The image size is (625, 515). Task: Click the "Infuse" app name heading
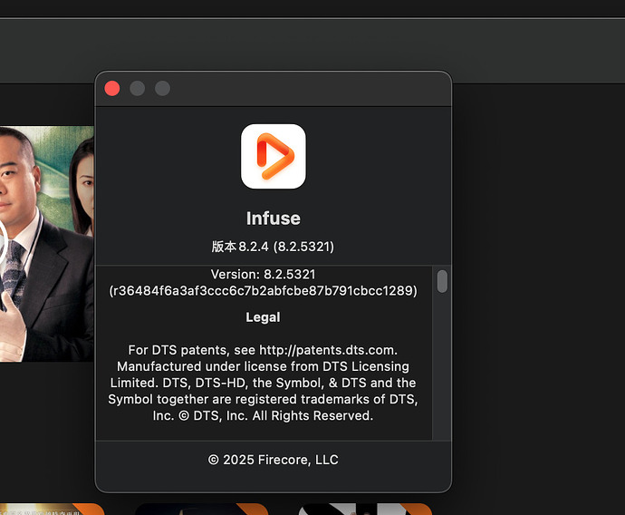[x=274, y=219]
